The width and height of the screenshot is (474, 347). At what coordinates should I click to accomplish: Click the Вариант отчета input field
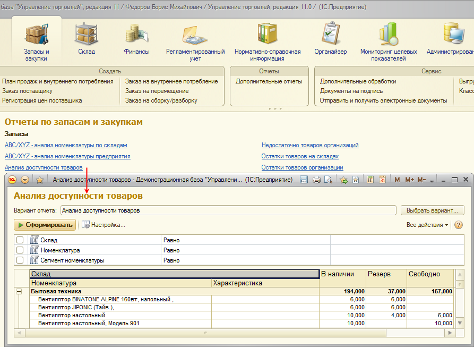(x=228, y=210)
